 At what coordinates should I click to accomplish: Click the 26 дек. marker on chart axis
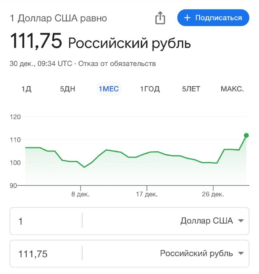213,194
